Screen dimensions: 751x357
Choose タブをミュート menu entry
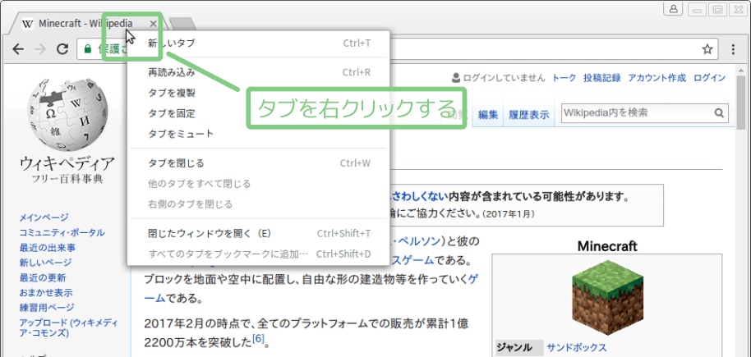[259, 134]
